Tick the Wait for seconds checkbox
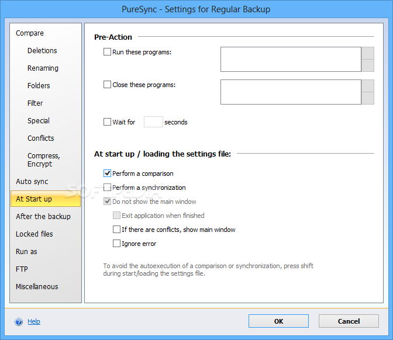The height and width of the screenshot is (340, 393). pos(107,122)
